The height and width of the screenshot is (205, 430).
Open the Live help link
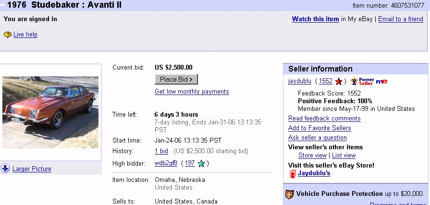pyautogui.click(x=25, y=35)
